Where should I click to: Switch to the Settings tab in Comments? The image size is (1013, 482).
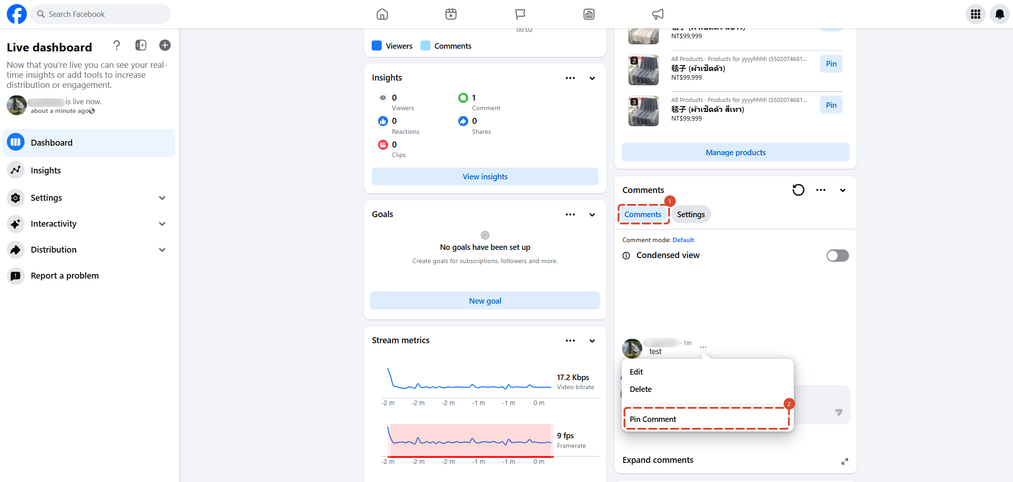click(x=691, y=214)
